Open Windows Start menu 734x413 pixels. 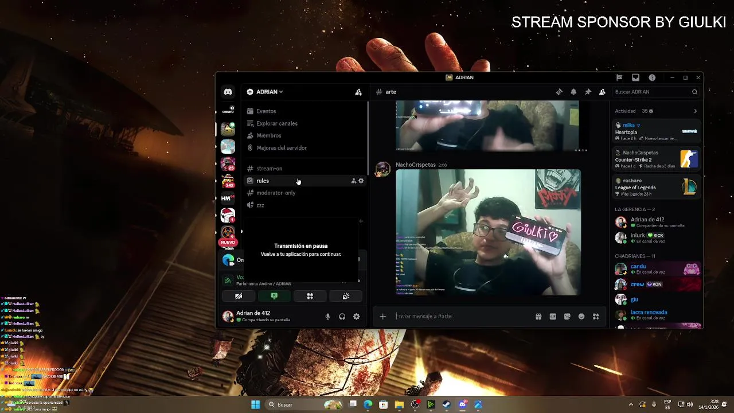pos(256,404)
